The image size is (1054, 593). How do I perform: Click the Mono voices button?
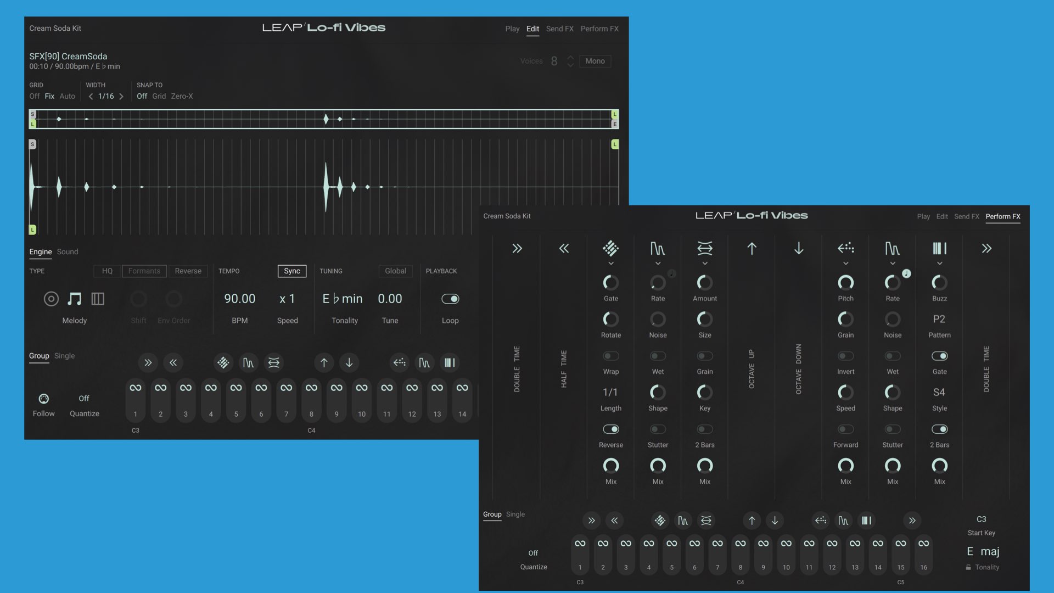tap(595, 61)
